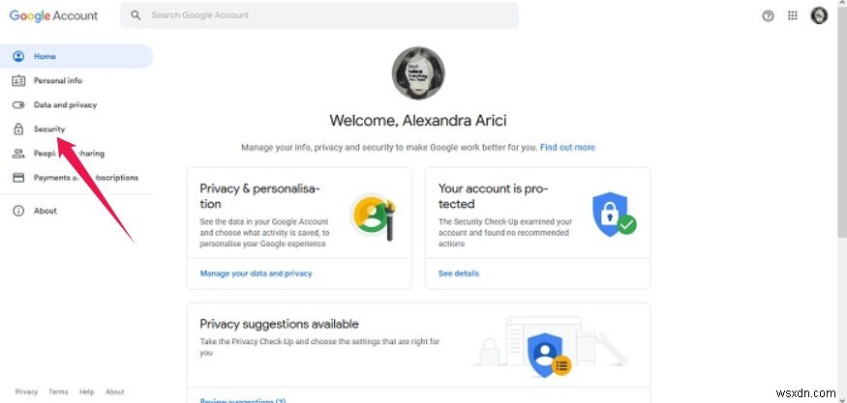Click the Security lock icon in sidebar
Screen dimensions: 847x403
[x=18, y=129]
